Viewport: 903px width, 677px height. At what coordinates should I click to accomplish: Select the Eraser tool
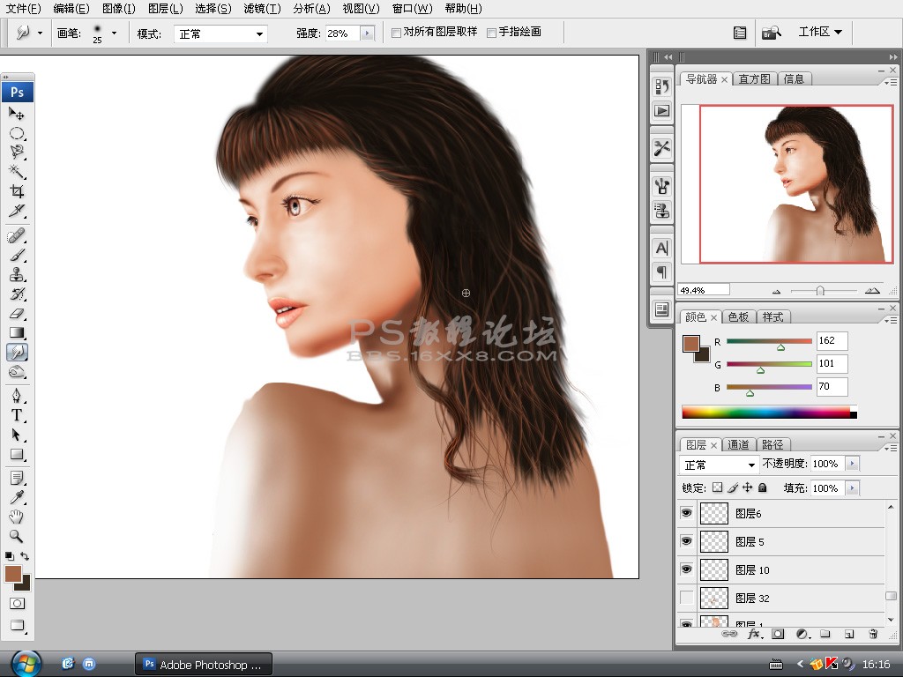point(17,314)
